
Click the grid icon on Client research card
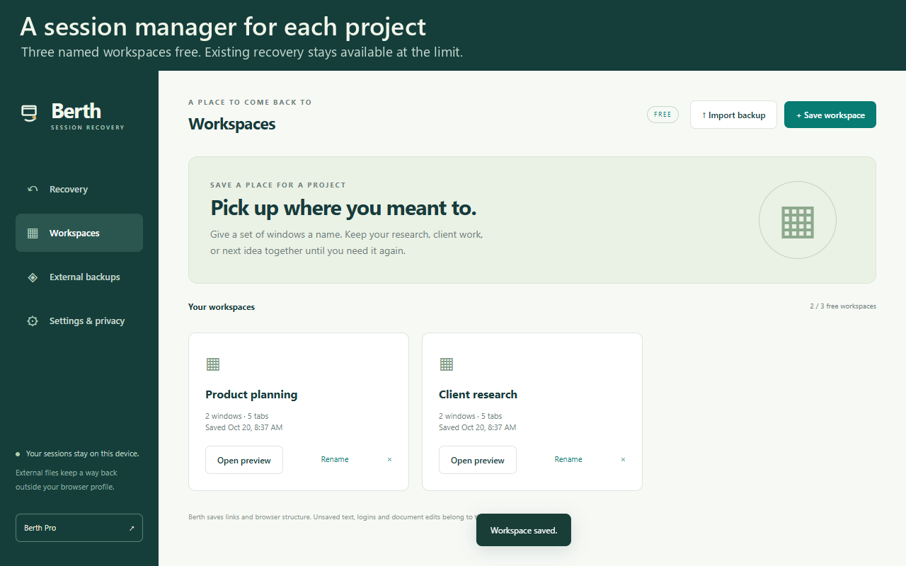pos(447,364)
